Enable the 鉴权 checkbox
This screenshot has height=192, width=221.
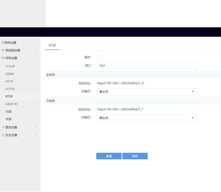(99, 57)
